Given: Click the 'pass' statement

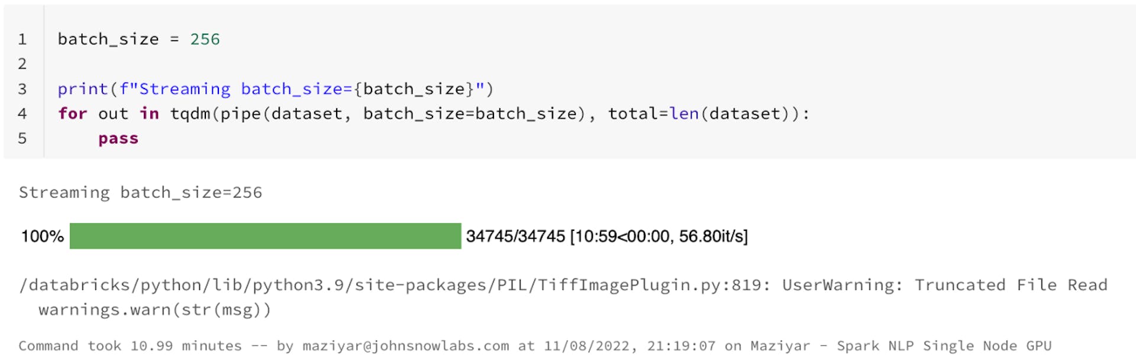Looking at the screenshot, I should pyautogui.click(x=118, y=139).
